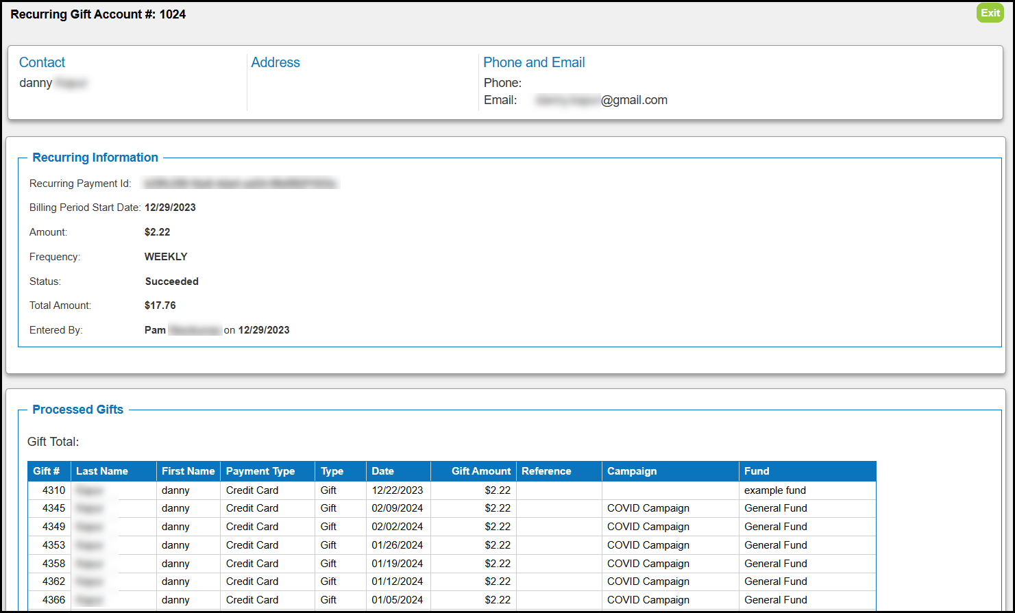1015x613 pixels.
Task: Click the date 01/12/2024 cell
Action: [398, 581]
